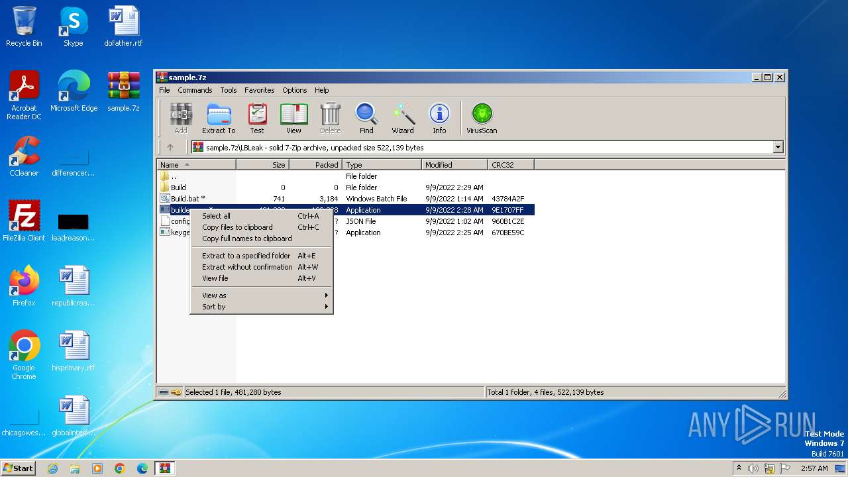Sort by Name column header
The height and width of the screenshot is (477, 848).
point(197,165)
